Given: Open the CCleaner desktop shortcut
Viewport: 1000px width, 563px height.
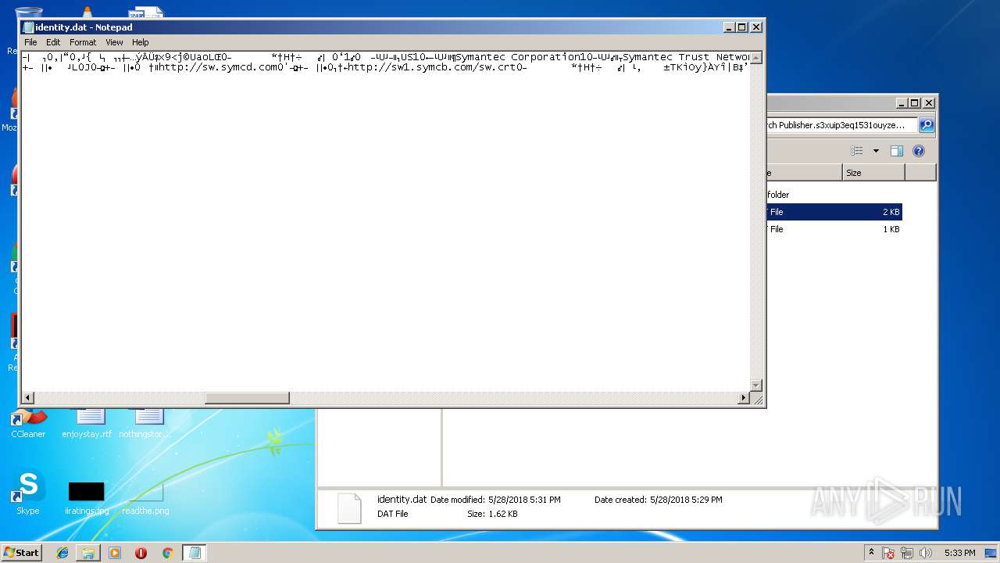Looking at the screenshot, I should 28,422.
